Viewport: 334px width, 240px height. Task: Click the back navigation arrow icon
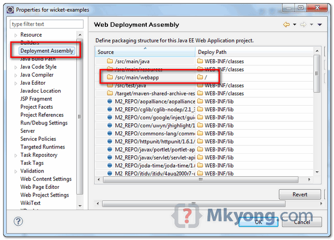(x=287, y=25)
